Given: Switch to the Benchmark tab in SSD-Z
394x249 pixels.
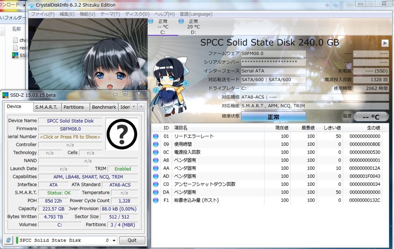Looking at the screenshot, I should 104,107.
